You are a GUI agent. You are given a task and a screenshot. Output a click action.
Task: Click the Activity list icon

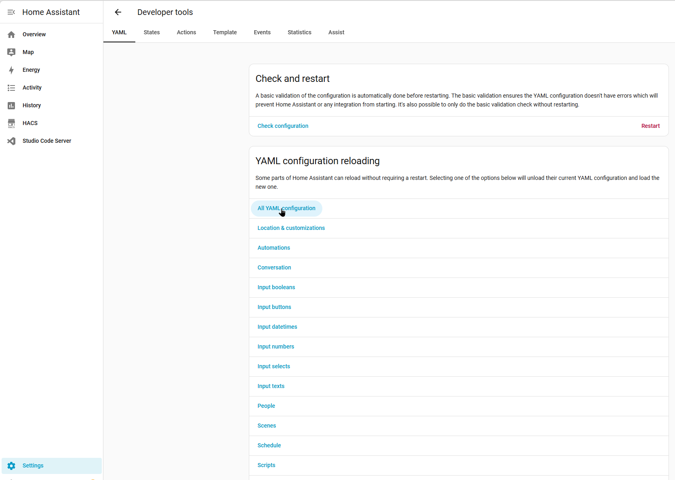pos(11,88)
